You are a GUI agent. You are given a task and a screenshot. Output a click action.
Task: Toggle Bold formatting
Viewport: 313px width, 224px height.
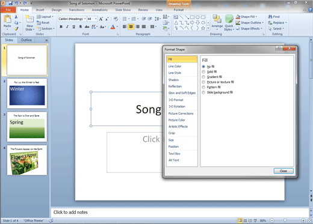point(61,26)
